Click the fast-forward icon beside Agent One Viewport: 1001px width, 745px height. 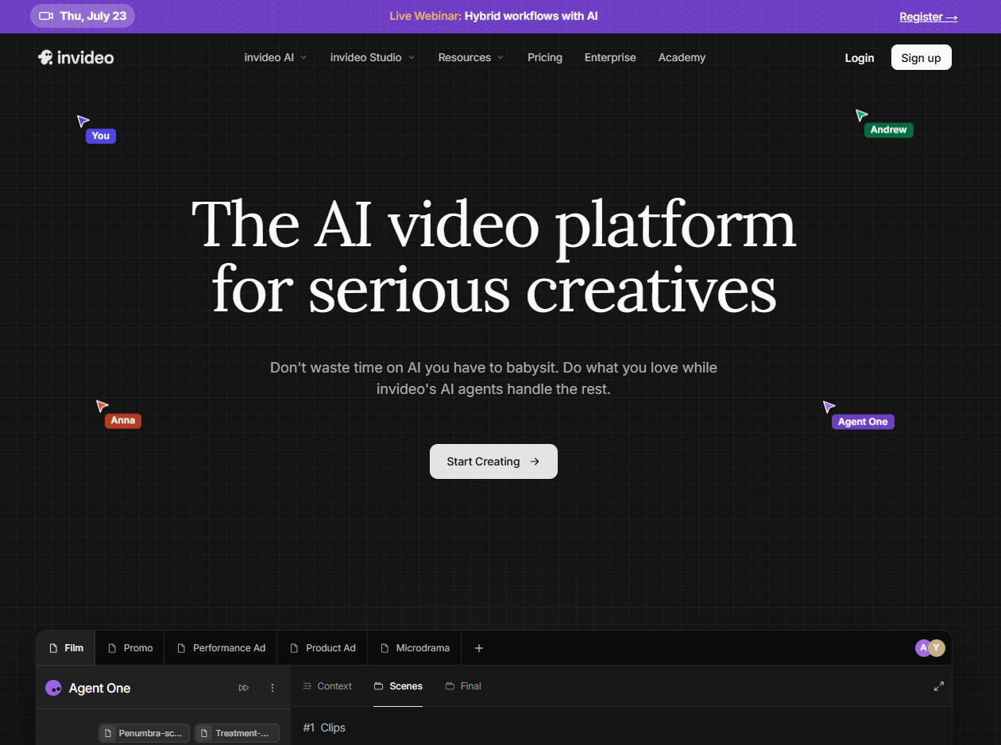coord(244,688)
